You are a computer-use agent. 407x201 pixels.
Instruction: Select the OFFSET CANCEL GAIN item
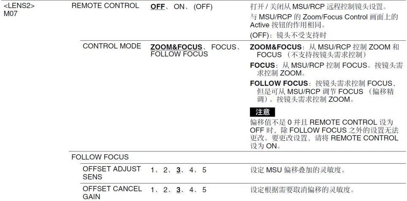(x=112, y=193)
